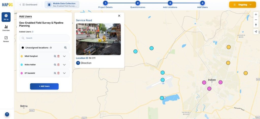This screenshot has height=119, width=260.
Task: Zoom to Mitali Sanghavi's locations
Action: coord(55,56)
